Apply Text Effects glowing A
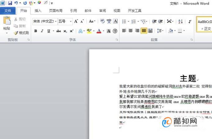 click(80, 31)
